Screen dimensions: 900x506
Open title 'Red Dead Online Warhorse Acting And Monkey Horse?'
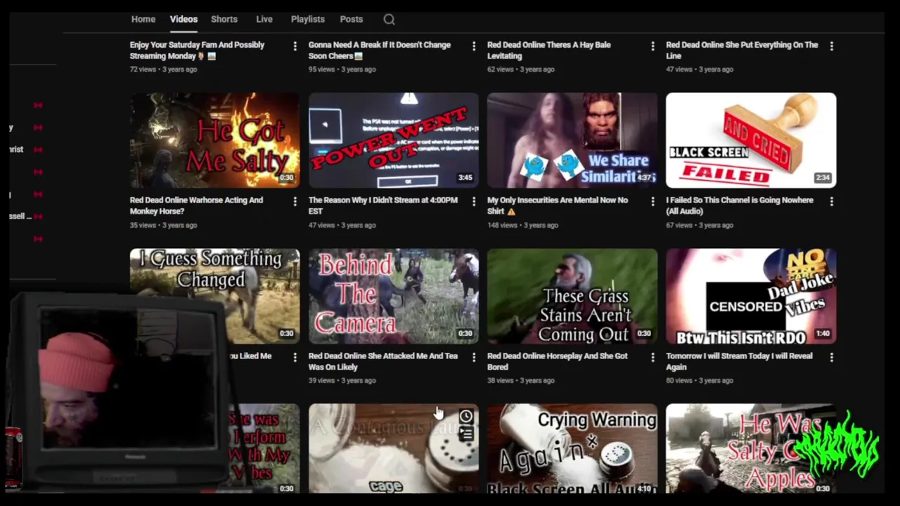[196, 206]
